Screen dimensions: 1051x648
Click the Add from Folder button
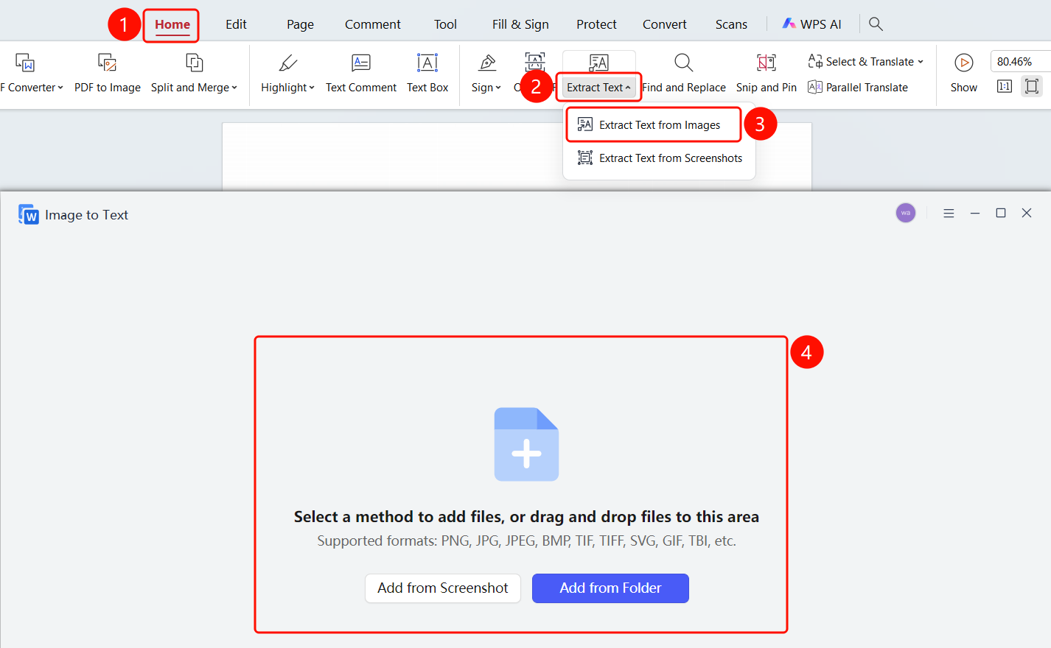(610, 588)
